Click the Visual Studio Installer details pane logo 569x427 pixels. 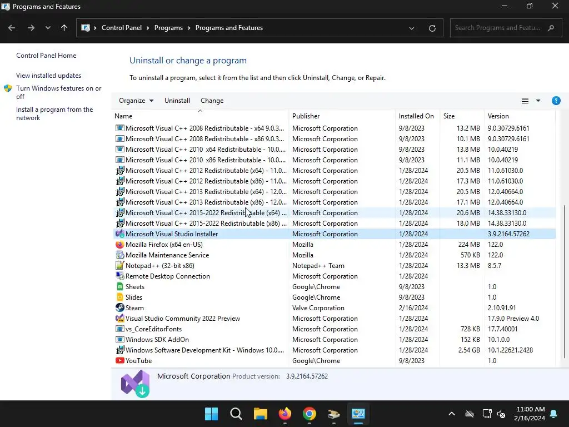tap(136, 384)
